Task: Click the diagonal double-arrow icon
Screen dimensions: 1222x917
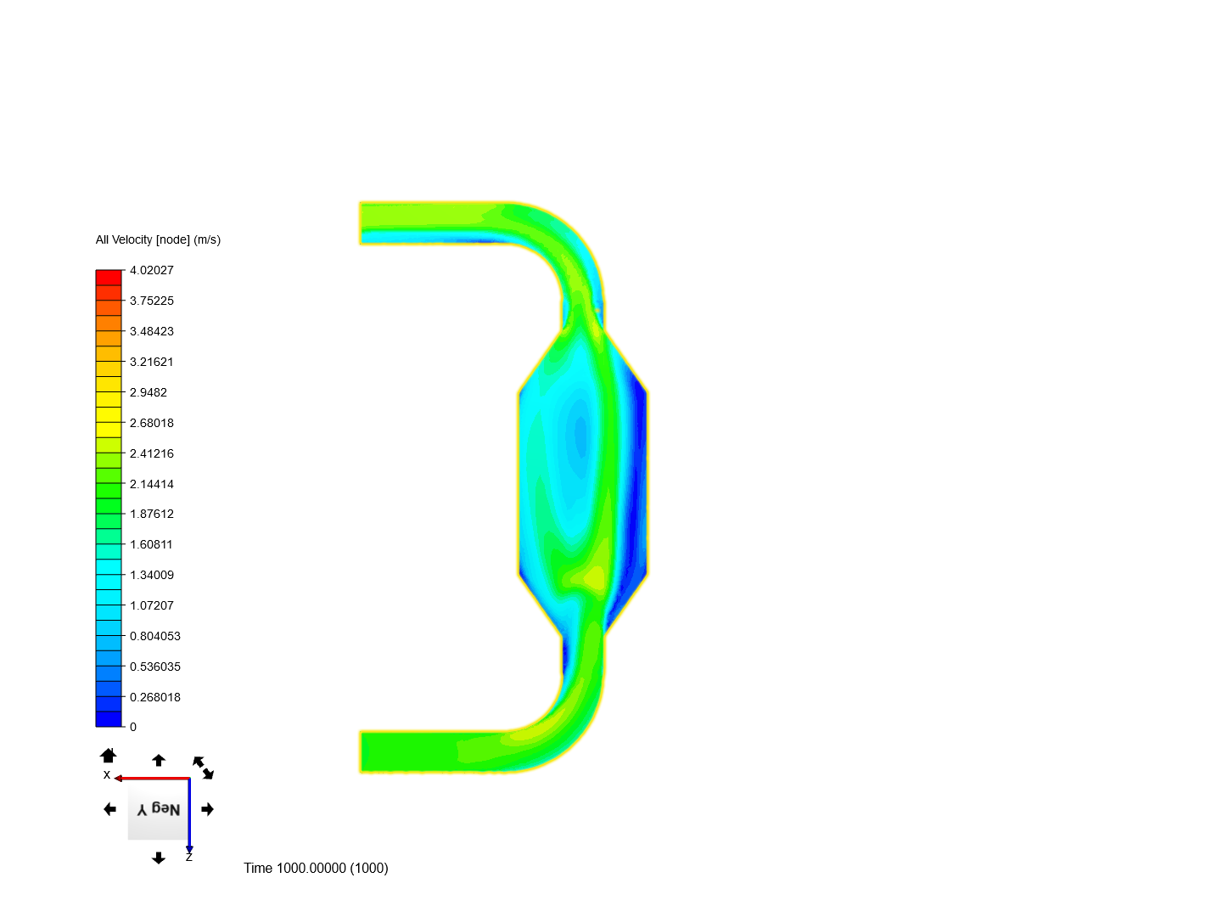Action: pos(204,768)
